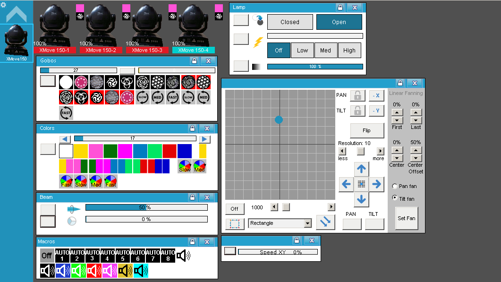Center position with the grid center icon
Image resolution: width=501 pixels, height=282 pixels.
pyautogui.click(x=361, y=184)
